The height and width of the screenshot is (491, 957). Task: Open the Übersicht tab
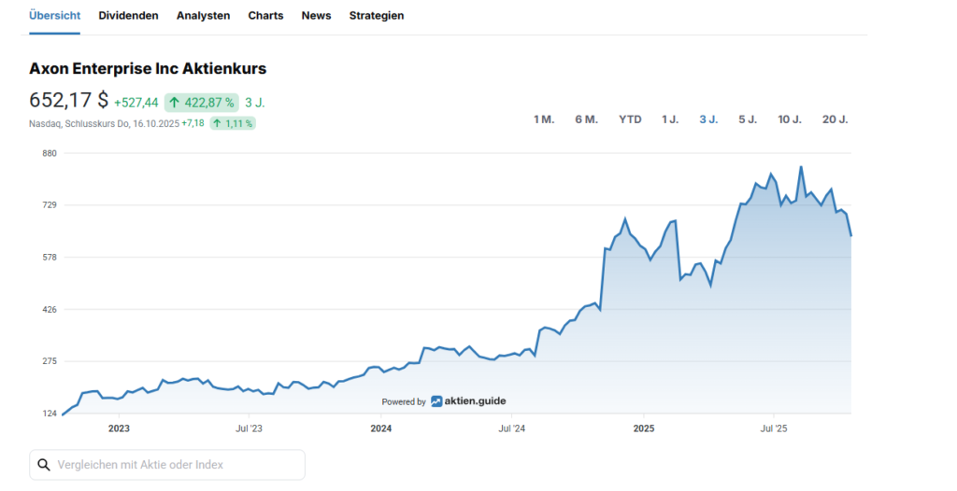point(54,16)
